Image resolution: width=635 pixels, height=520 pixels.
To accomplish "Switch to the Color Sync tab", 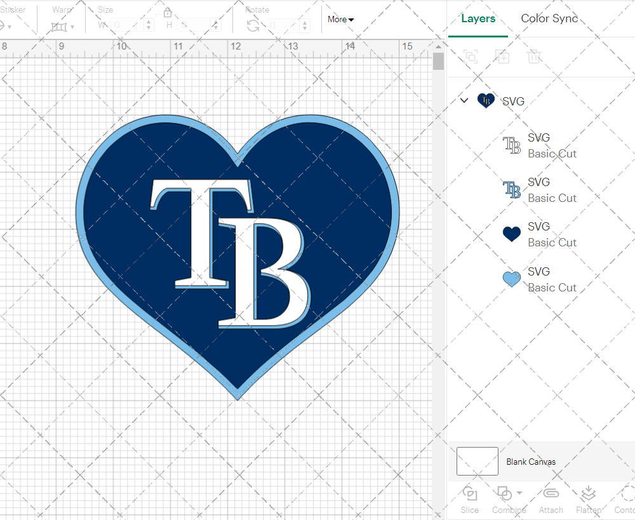I will tap(549, 18).
